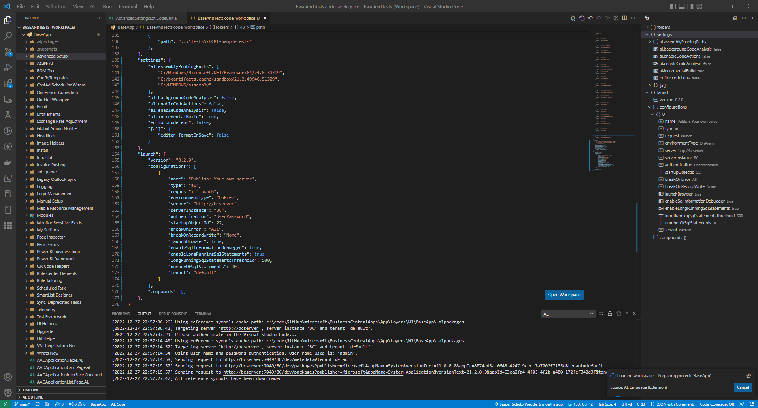Maximize the bottom panel with chevron up
The image size is (758, 408).
pyautogui.click(x=627, y=314)
